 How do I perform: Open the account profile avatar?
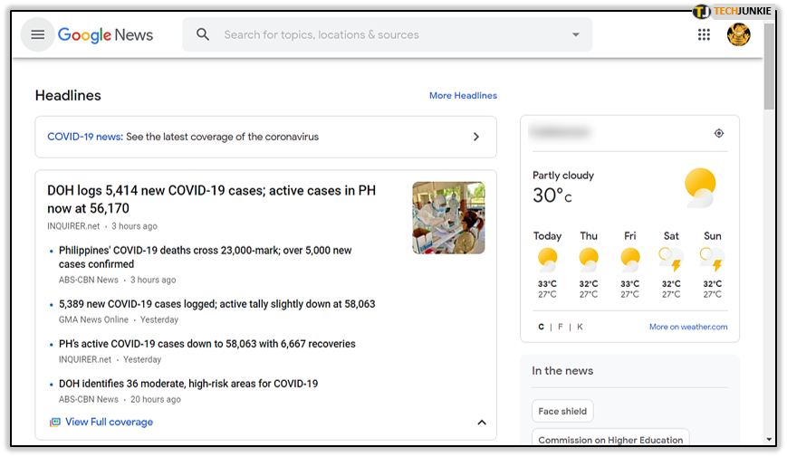click(x=738, y=34)
